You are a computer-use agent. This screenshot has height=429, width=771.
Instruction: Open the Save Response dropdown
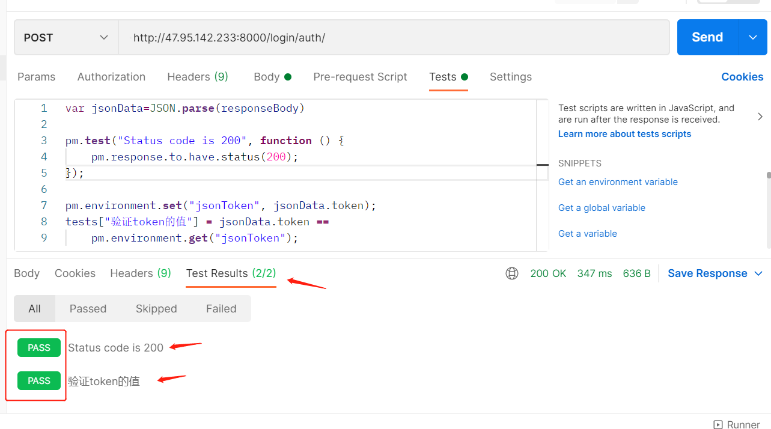pos(715,273)
